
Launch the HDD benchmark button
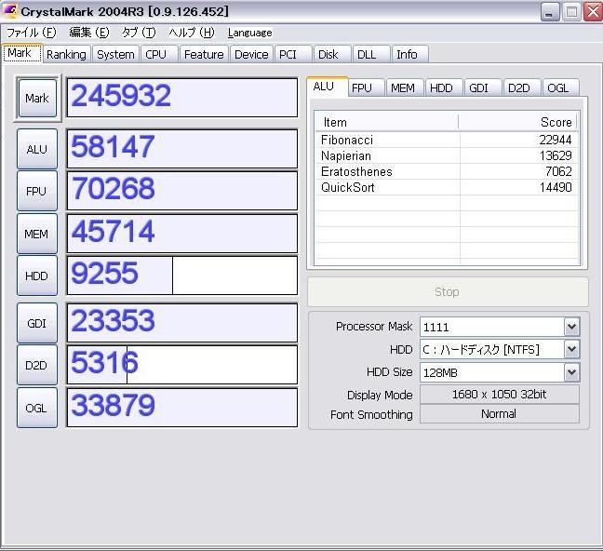37,275
